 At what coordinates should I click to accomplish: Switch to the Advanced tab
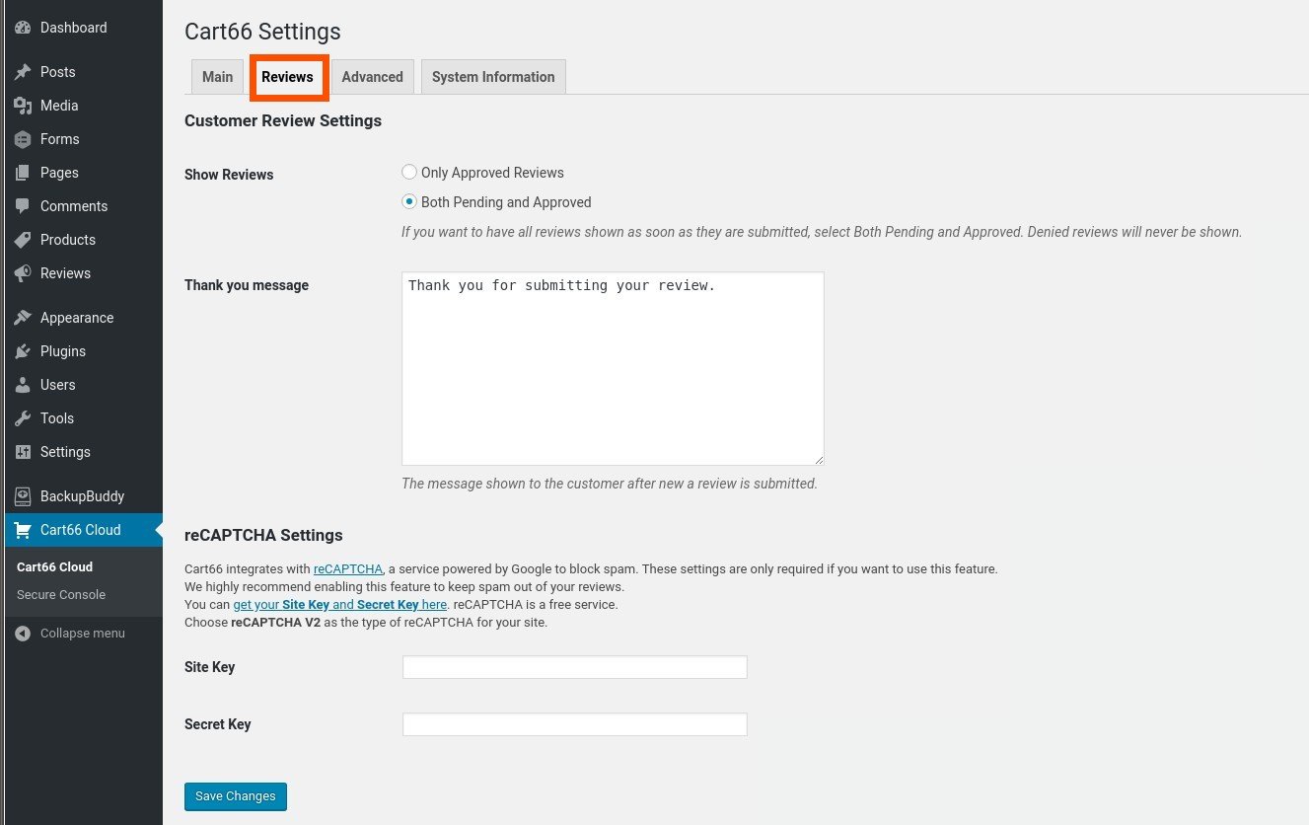[x=372, y=77]
